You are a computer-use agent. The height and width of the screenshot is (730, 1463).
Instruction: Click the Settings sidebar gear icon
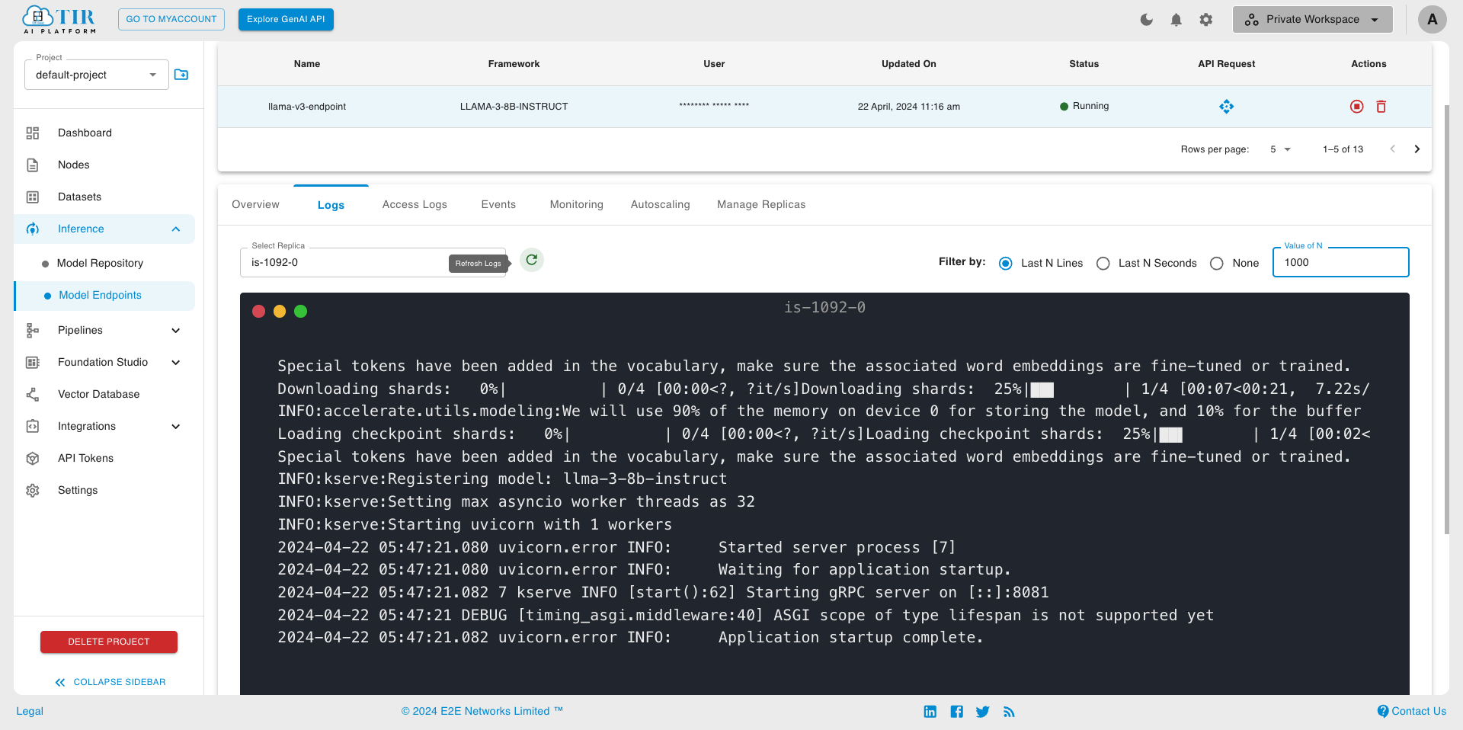(x=33, y=490)
